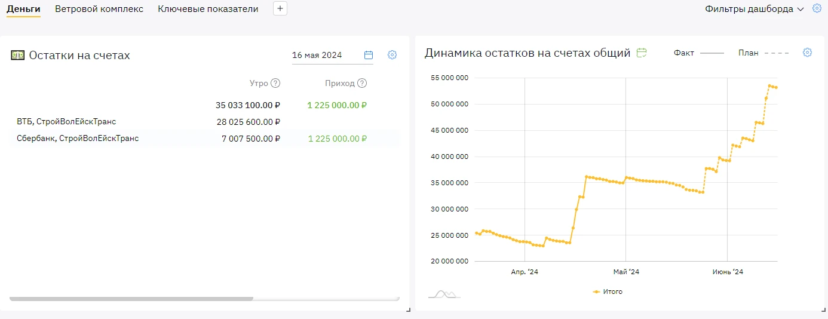The width and height of the screenshot is (828, 319).
Task: Click total morning balance 35 033 100.00 ₽
Action: tap(248, 105)
